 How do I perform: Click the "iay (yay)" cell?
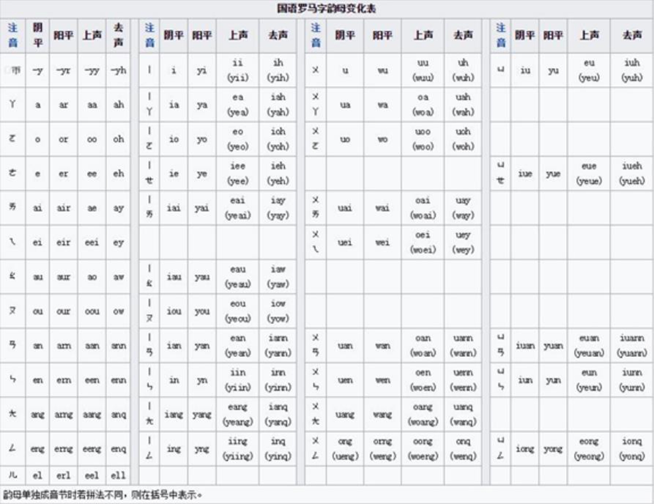[x=278, y=208]
